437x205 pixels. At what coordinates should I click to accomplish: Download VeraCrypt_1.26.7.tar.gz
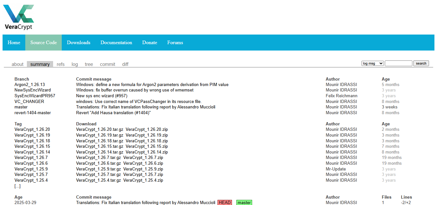coord(99,157)
